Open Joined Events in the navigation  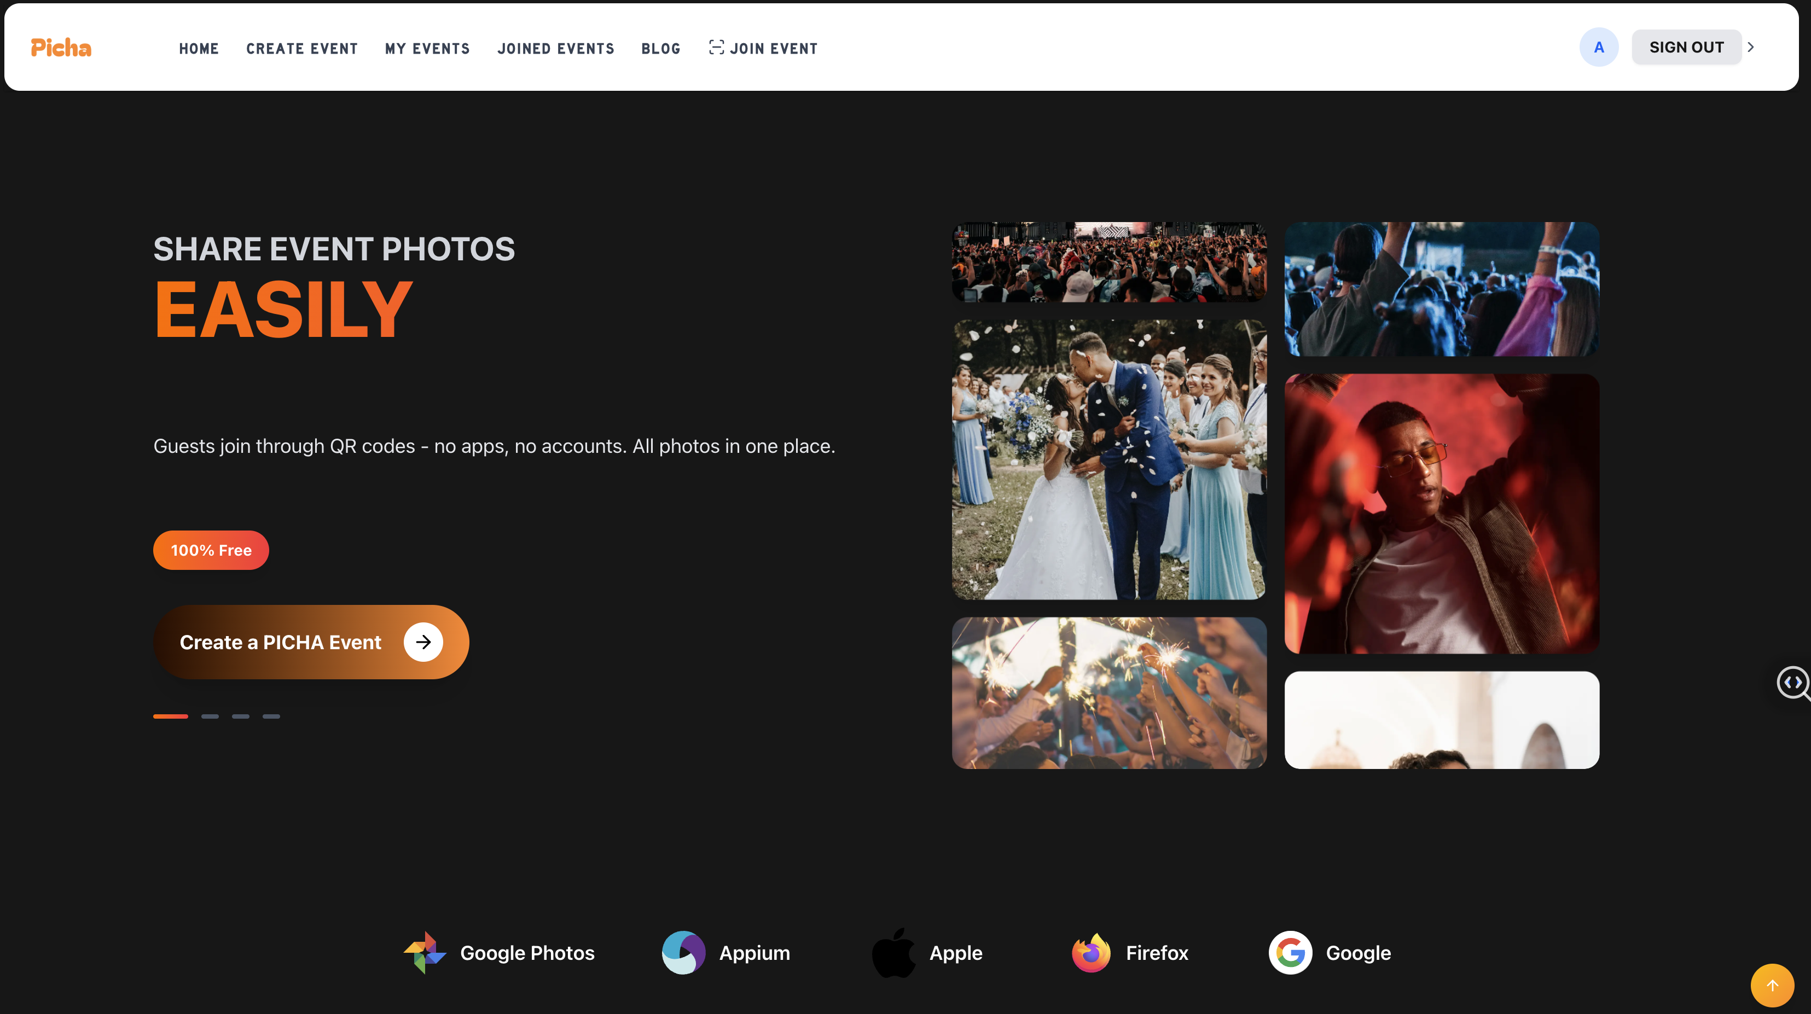pyautogui.click(x=555, y=49)
